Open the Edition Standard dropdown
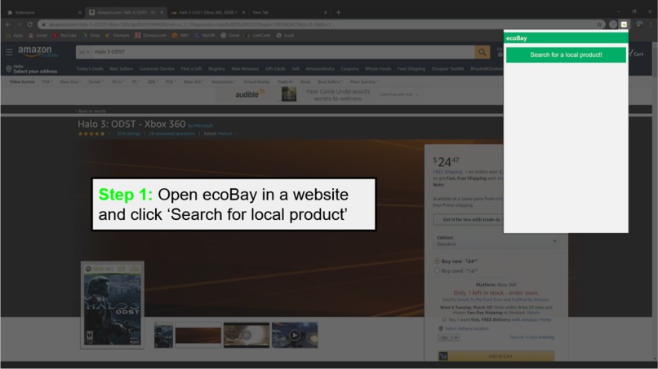 [x=496, y=241]
